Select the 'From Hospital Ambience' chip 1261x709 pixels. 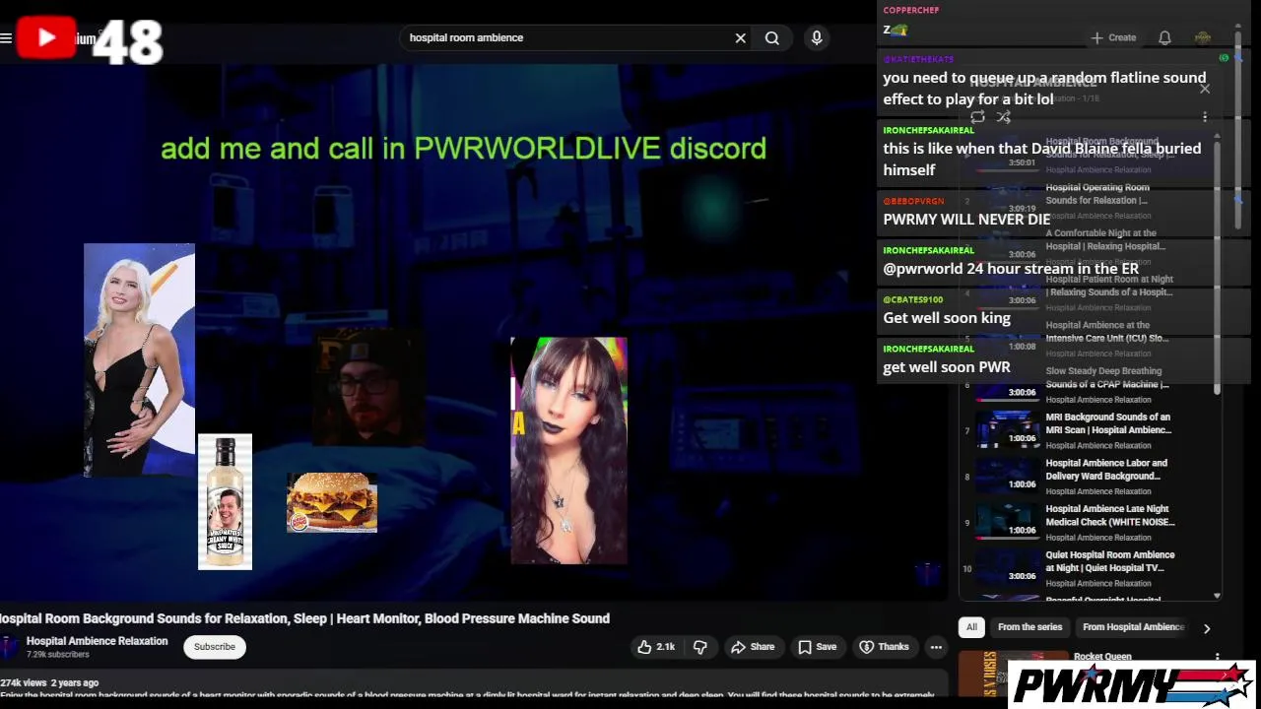tap(1133, 627)
